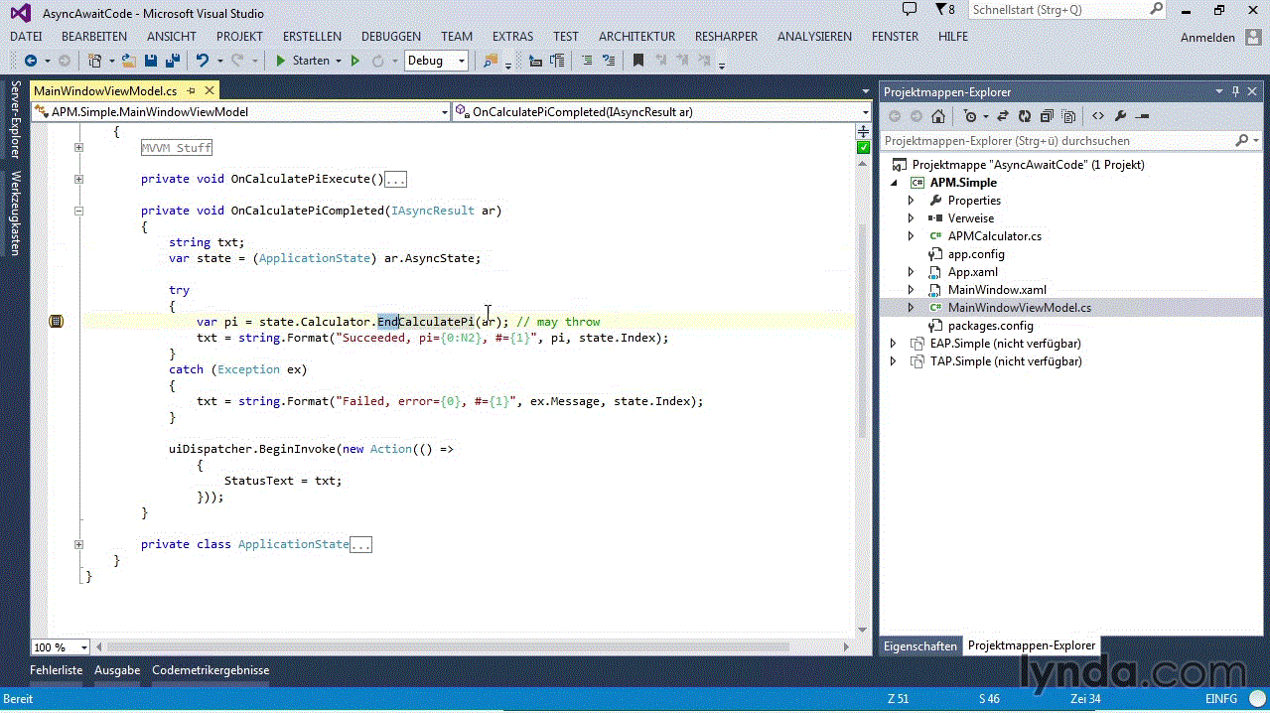Save the current file with the disk icon

151,61
